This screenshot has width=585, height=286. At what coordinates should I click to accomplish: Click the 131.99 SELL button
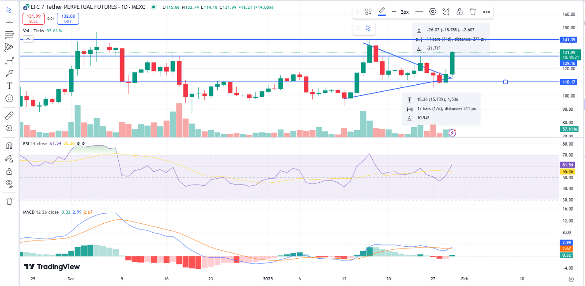34,19
